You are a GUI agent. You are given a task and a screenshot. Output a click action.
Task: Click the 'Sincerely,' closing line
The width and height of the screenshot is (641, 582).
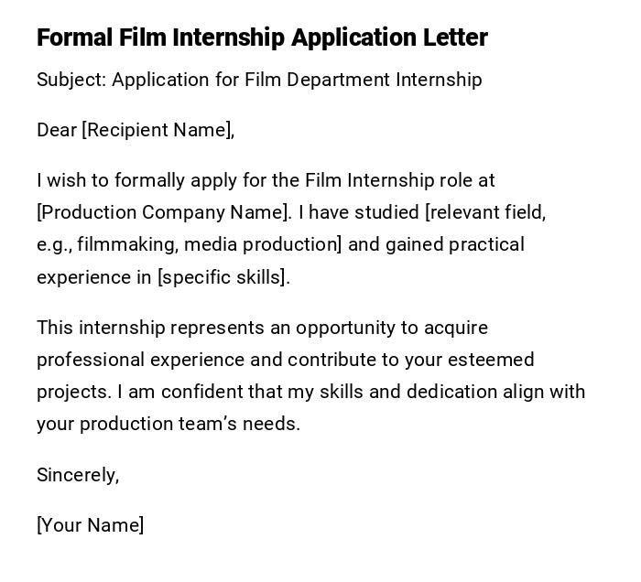point(78,474)
